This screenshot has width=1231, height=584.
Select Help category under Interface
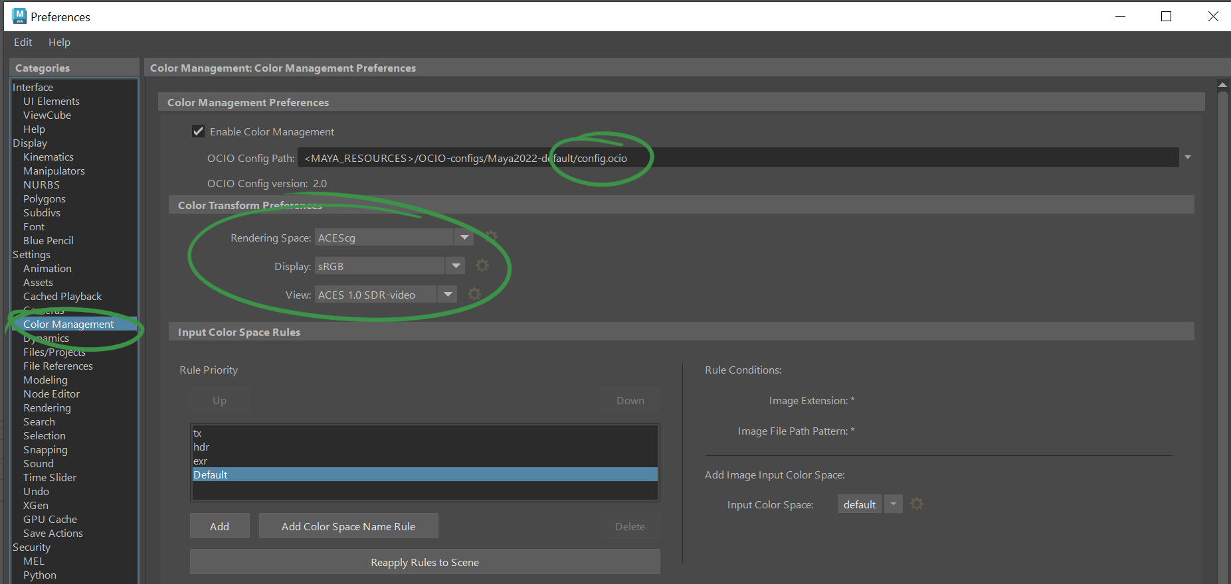[34, 129]
